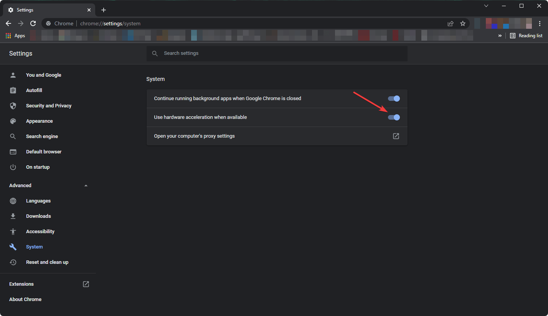Viewport: 548px width, 316px height.
Task: Show more bookmarks via double chevron
Action: point(500,36)
